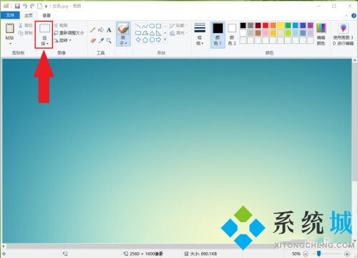Click the Copy (复制) button
Screen dimensions: 358x258
point(26,33)
